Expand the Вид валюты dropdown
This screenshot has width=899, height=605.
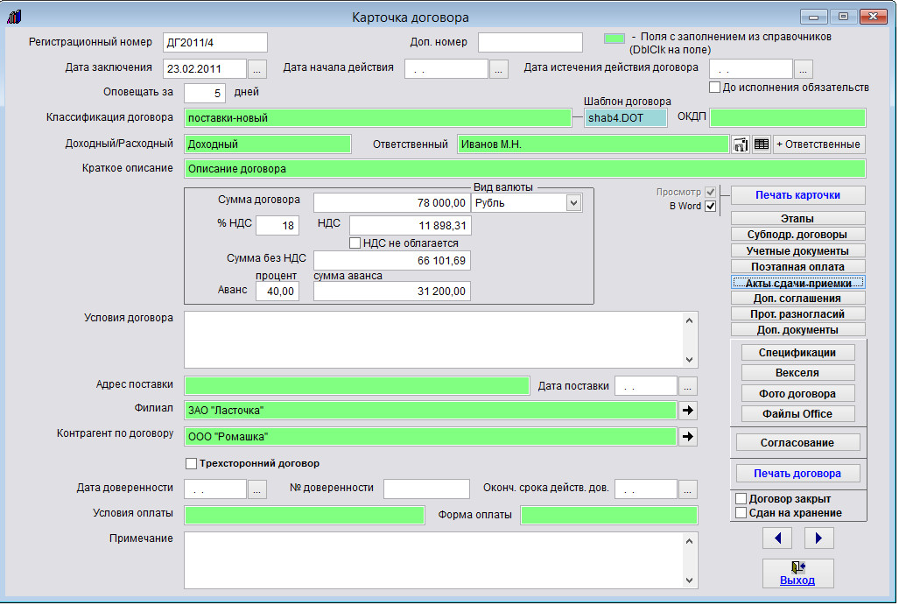573,203
